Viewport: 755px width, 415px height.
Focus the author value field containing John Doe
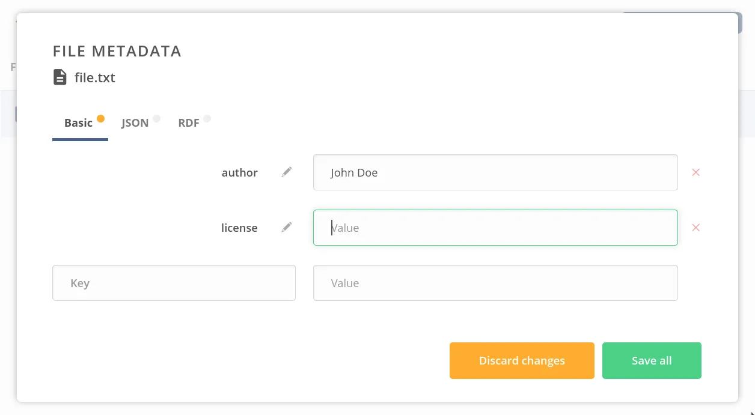point(495,172)
